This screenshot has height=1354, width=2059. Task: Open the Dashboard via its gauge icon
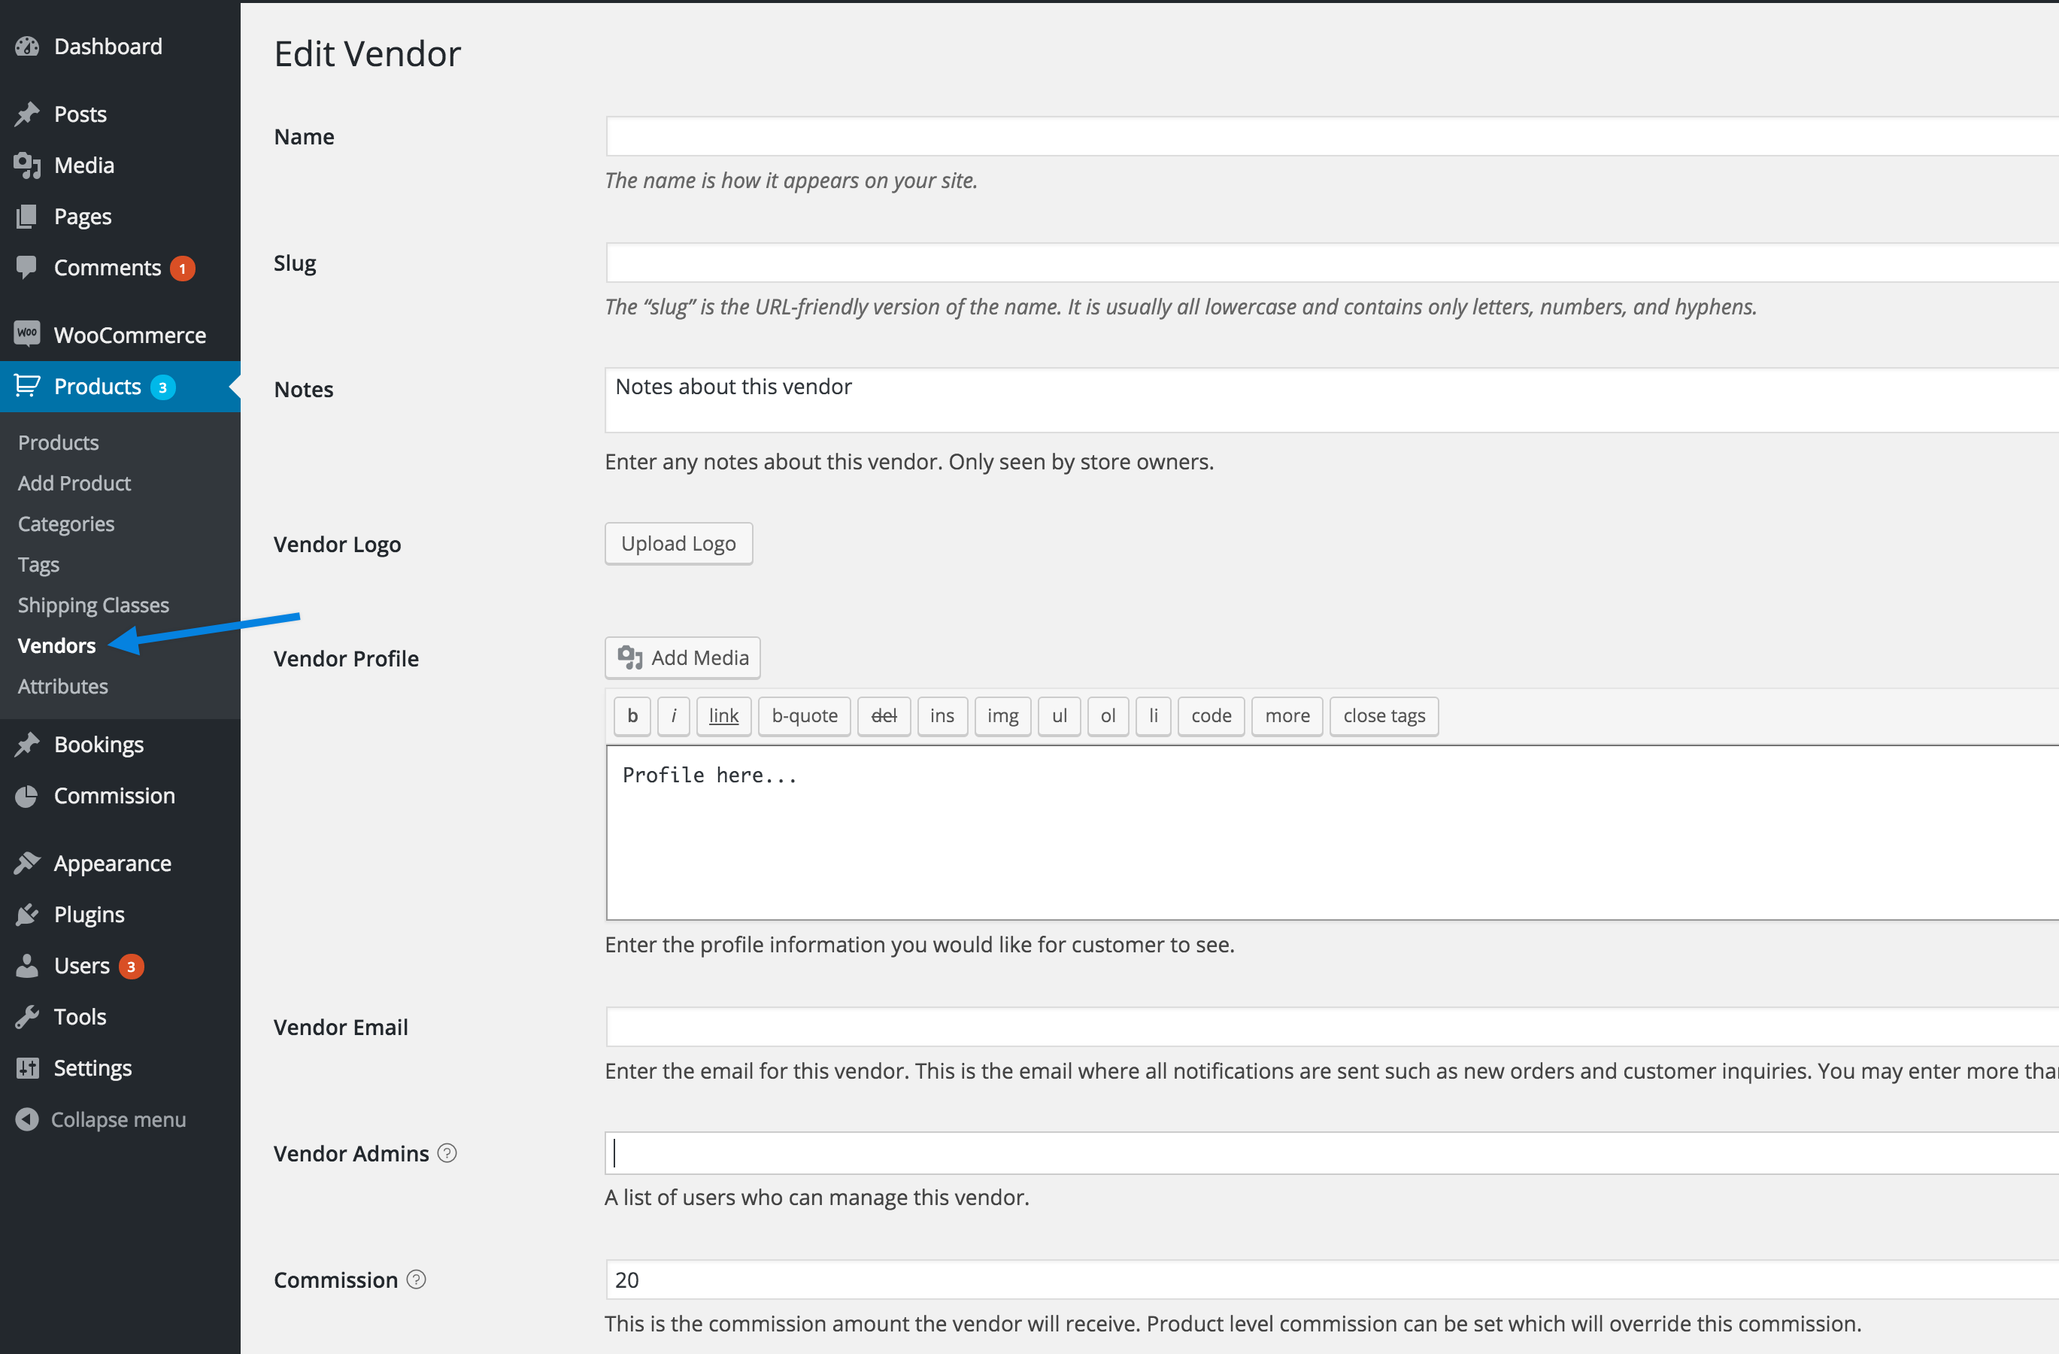(x=27, y=46)
